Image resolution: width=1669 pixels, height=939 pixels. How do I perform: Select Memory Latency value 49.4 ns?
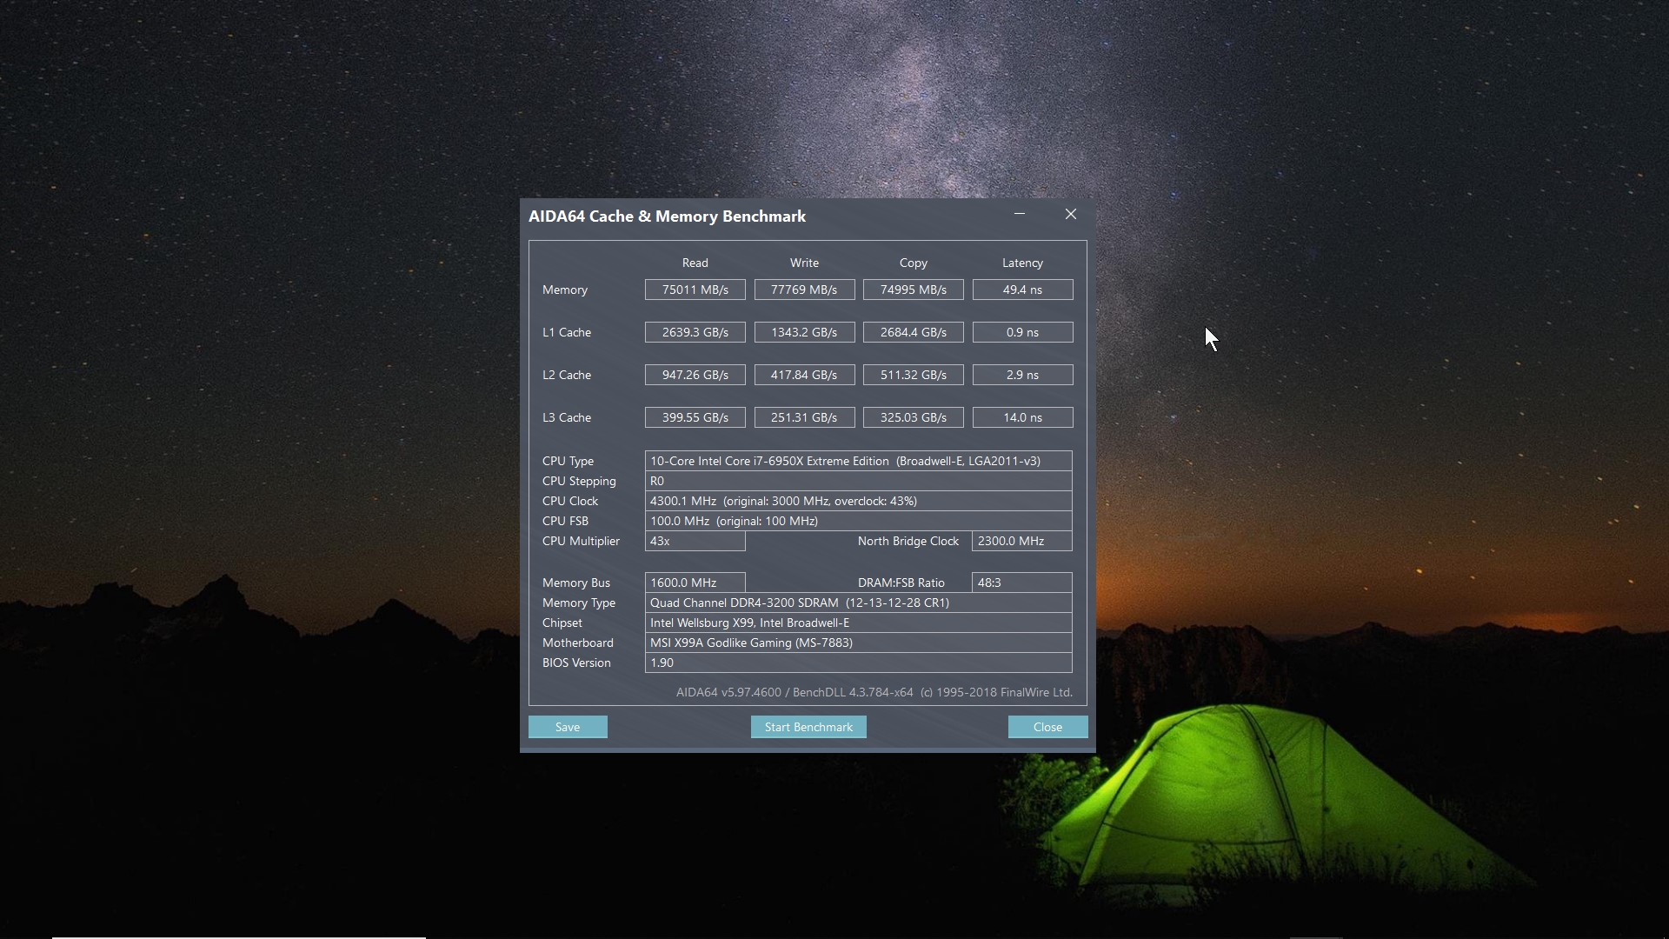(1022, 290)
